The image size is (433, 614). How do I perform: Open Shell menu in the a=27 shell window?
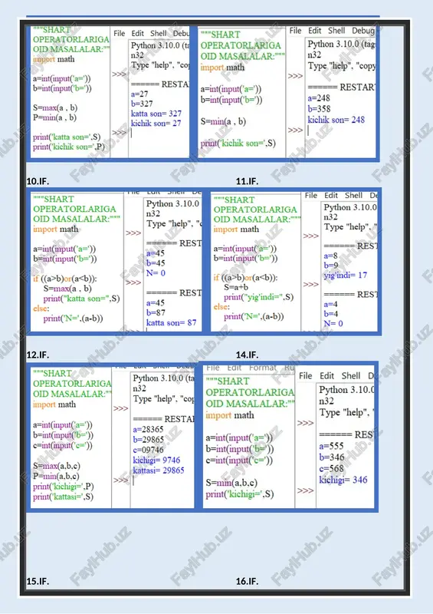point(159,34)
